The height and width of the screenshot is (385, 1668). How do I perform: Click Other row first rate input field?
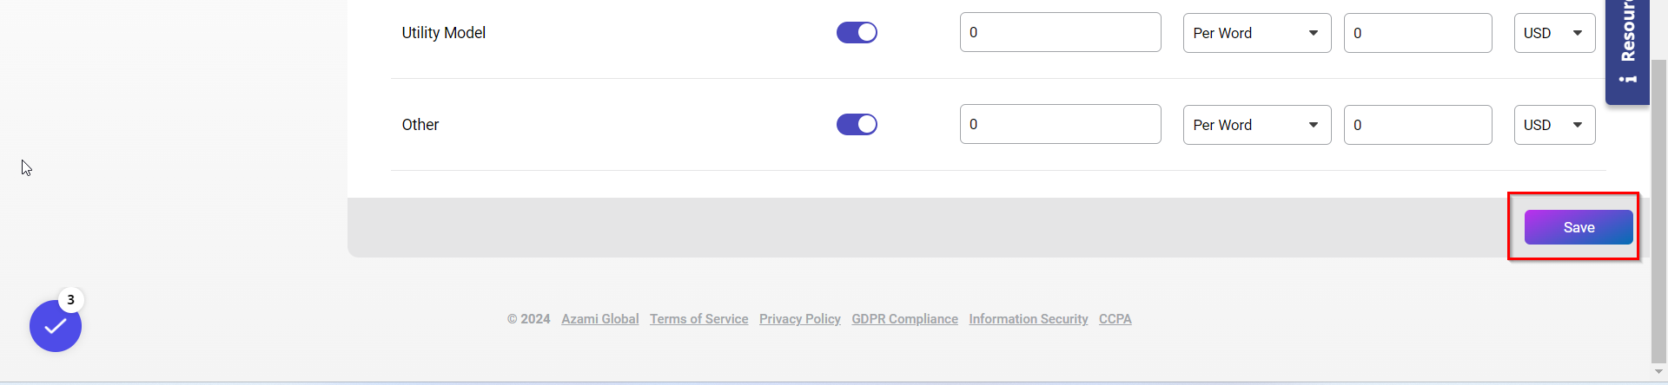[1060, 125]
